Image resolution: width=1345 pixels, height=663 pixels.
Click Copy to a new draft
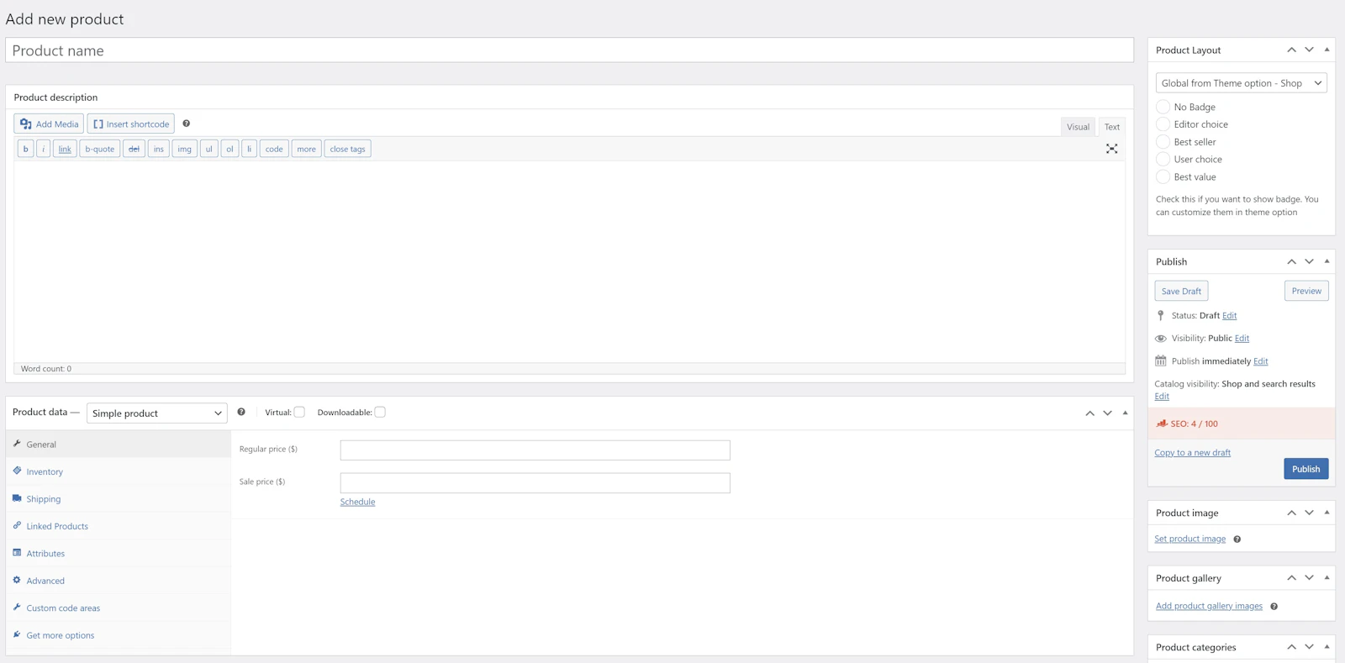[x=1192, y=453]
